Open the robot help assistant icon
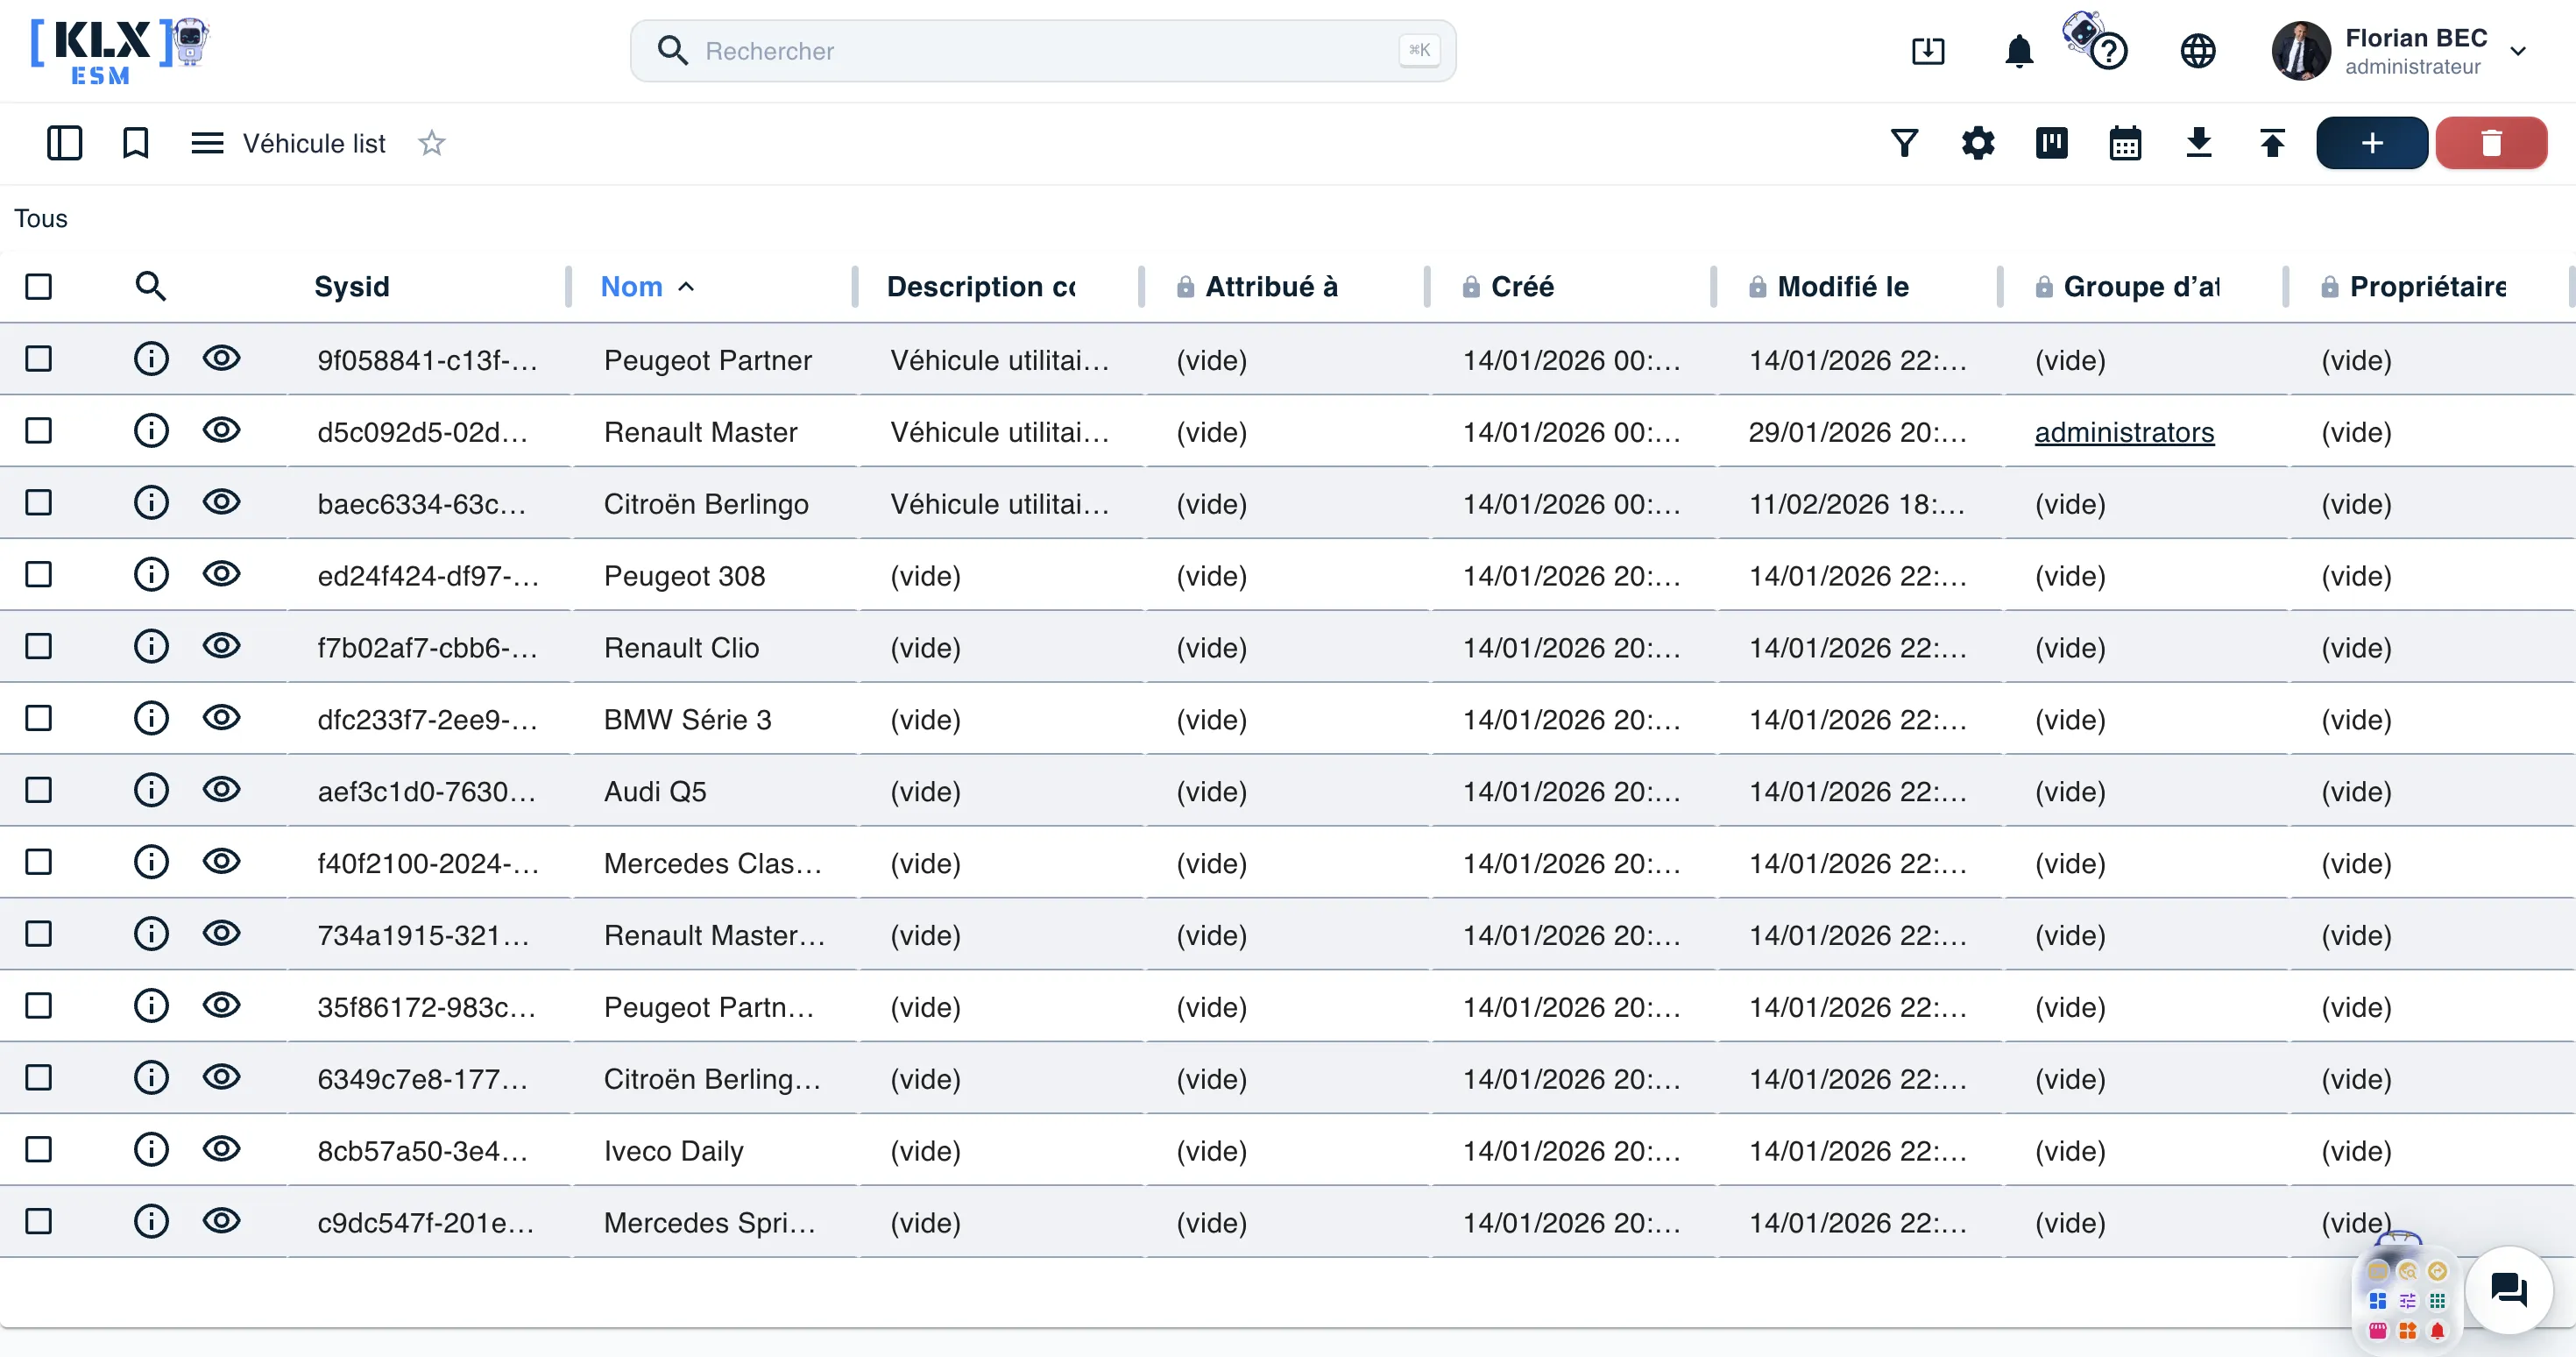 point(2096,42)
